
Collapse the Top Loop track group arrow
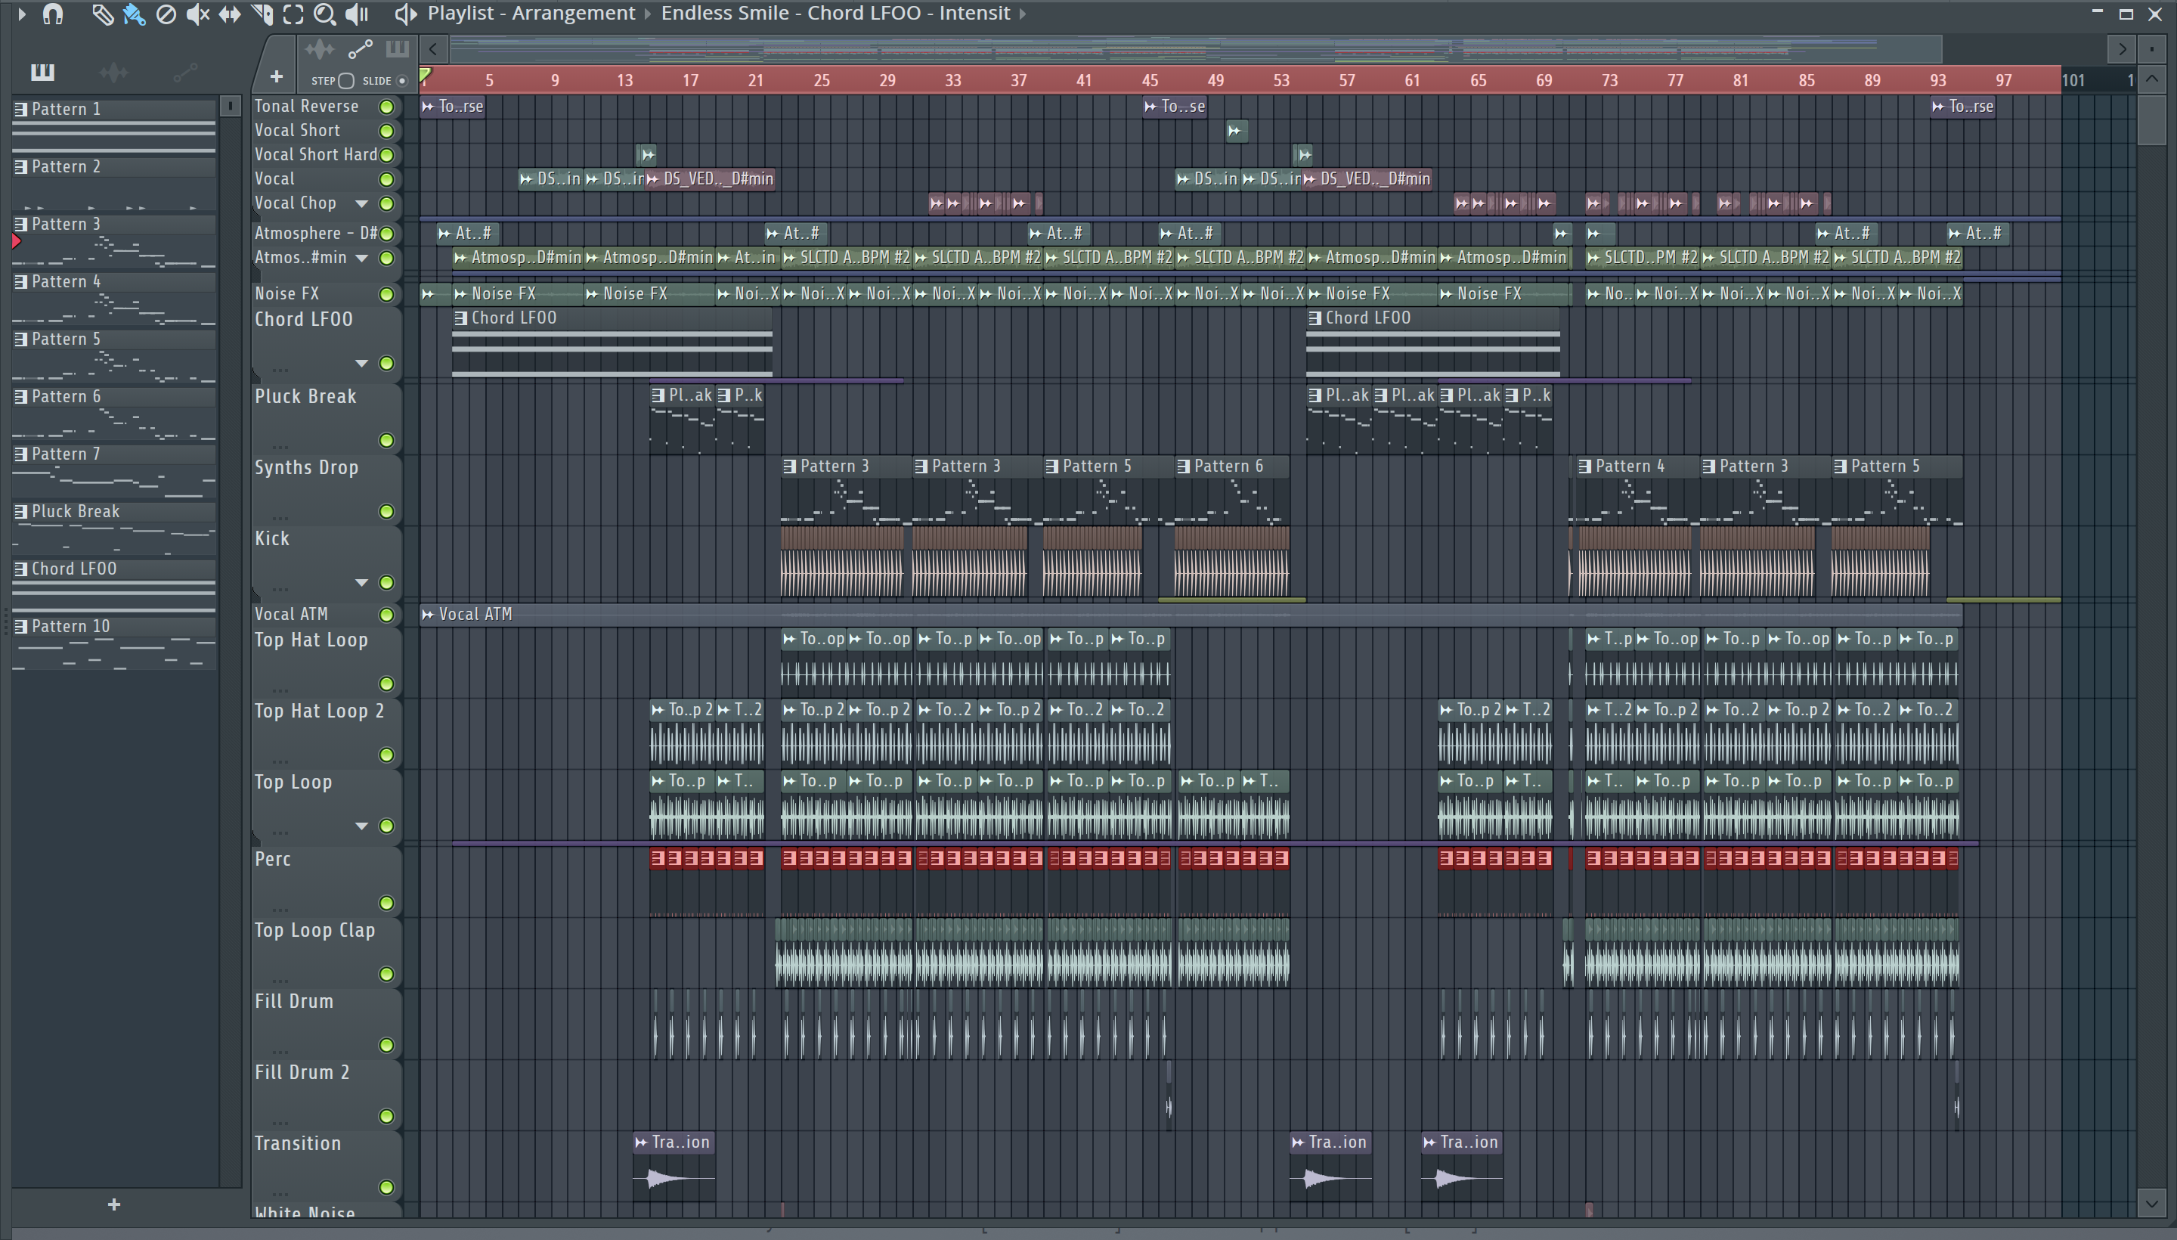[x=362, y=827]
